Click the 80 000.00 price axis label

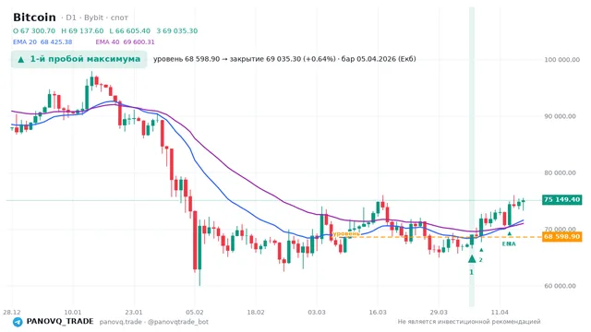561,172
